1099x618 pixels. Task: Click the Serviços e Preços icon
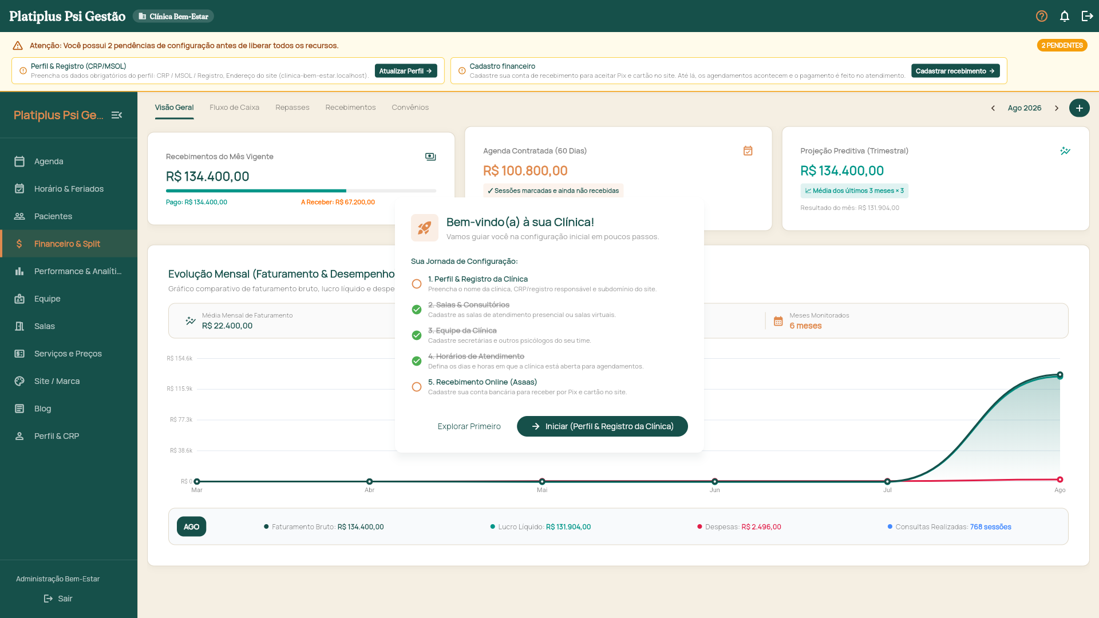click(19, 354)
